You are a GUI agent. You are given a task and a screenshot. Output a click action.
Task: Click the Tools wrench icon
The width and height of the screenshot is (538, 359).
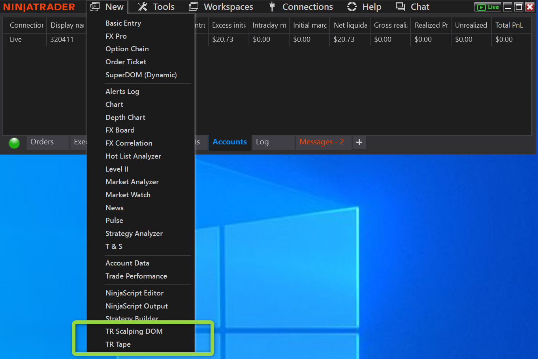[x=143, y=7]
